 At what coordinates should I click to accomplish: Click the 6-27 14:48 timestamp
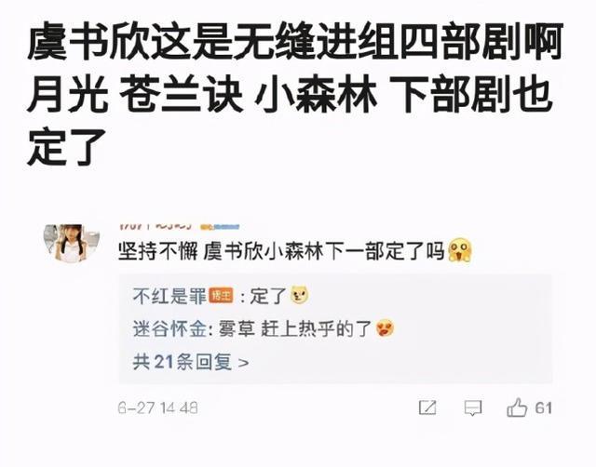pyautogui.click(x=157, y=408)
